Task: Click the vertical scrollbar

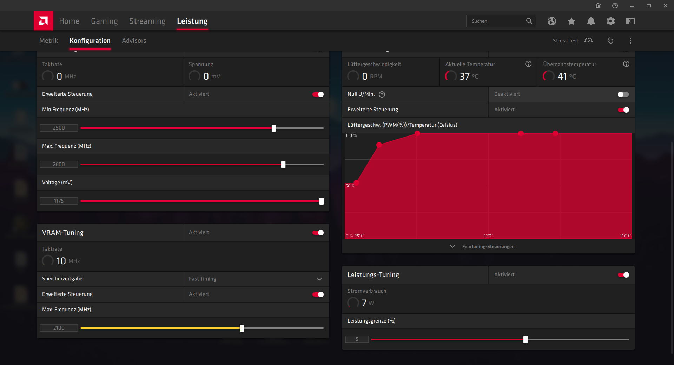Action: pos(672,247)
